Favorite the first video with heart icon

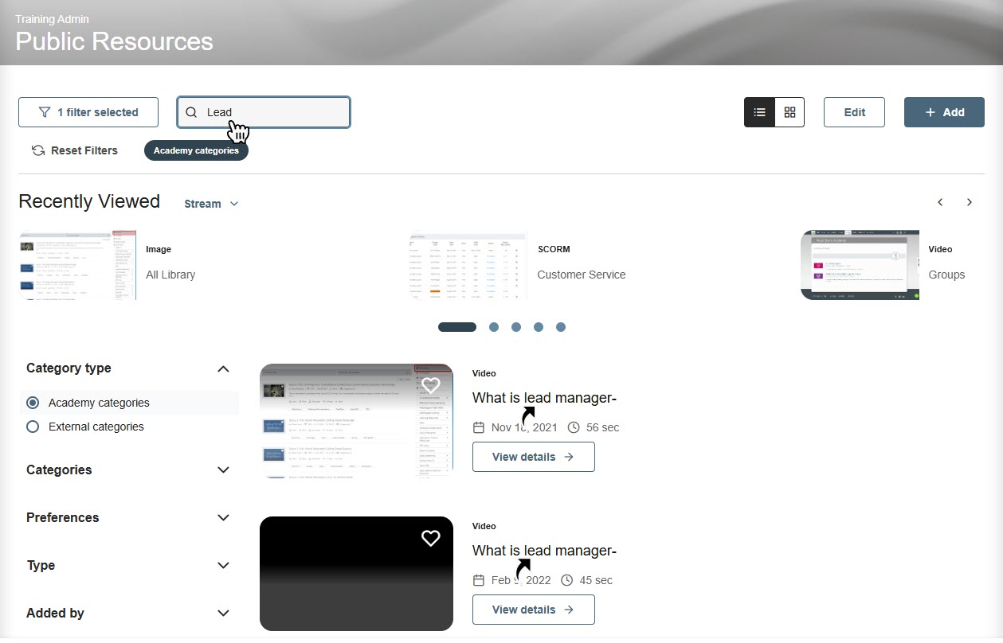click(x=430, y=386)
